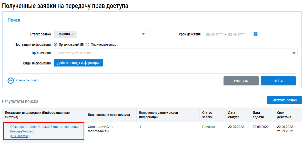The image size is (304, 143).
Task: Click the Загрузить заявки button
Action: (x=284, y=100)
